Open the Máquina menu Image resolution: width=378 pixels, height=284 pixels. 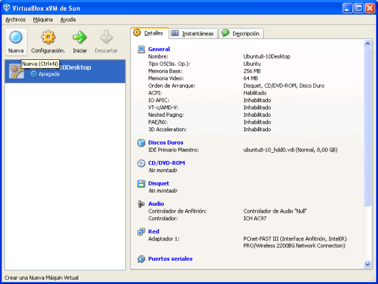(43, 20)
